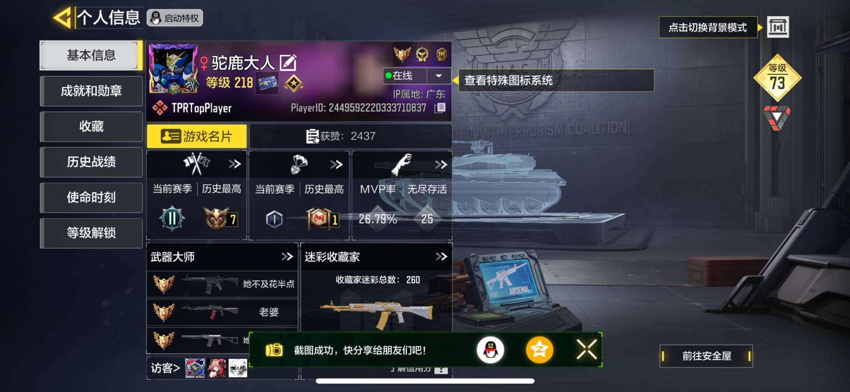Expand the 迷彩收藏家 camo collector section
The width and height of the screenshot is (850, 392).
pyautogui.click(x=441, y=257)
